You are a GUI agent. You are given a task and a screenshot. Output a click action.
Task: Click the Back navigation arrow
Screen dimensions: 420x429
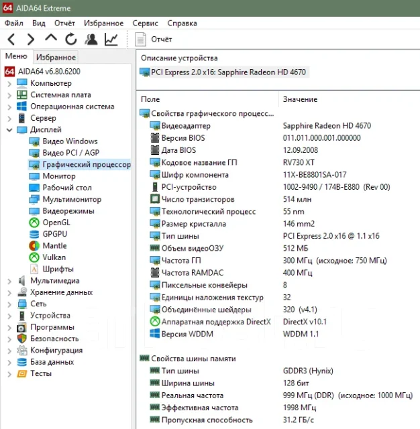pos(11,40)
